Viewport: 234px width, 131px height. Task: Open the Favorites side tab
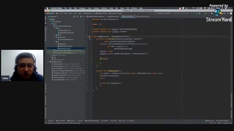45,100
